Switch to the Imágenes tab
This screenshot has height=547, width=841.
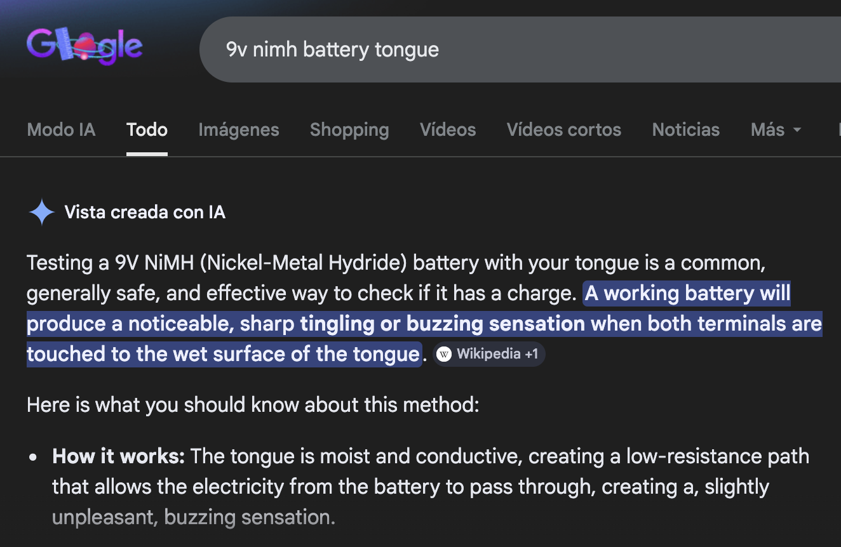(x=239, y=129)
